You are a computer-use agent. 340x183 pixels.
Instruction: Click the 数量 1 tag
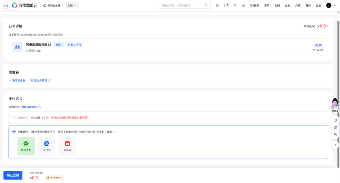point(59,45)
